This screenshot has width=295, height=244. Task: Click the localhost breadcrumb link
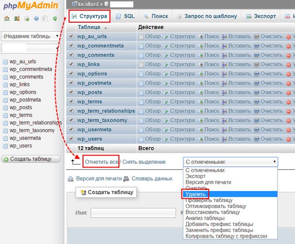click(x=88, y=4)
